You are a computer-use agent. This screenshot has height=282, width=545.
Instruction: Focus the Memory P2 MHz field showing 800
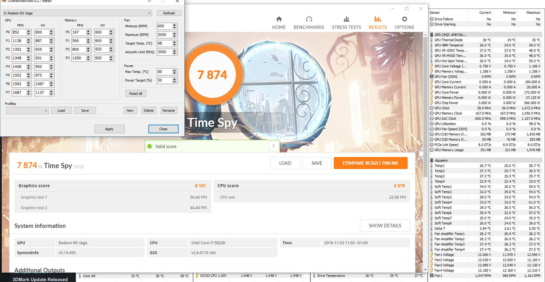(x=79, y=50)
